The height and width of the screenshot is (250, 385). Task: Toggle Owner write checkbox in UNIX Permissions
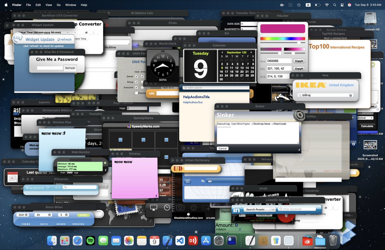pyautogui.click(x=142, y=77)
